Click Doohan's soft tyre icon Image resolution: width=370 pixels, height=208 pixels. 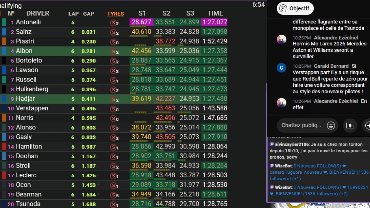point(114,156)
